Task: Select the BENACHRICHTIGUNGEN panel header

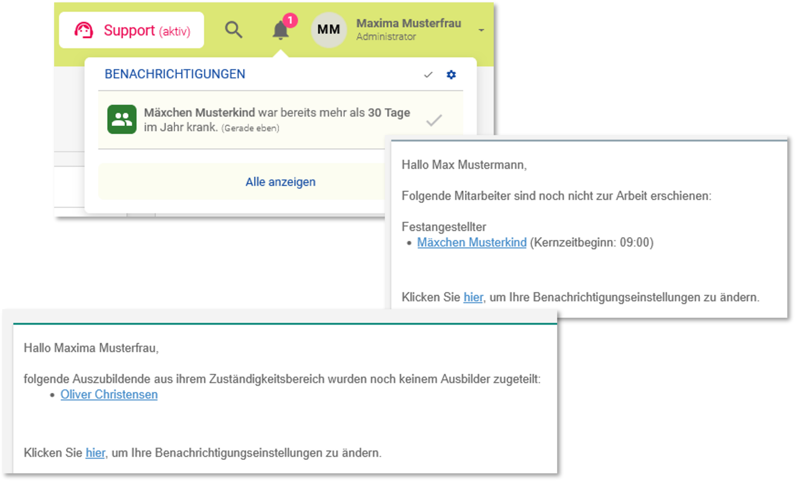Action: point(175,74)
